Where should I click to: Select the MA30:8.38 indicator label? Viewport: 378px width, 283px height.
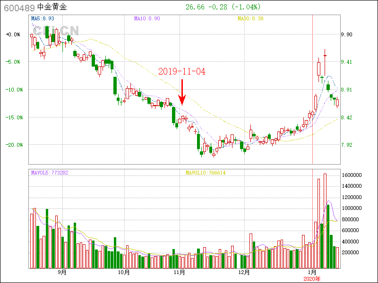point(250,18)
